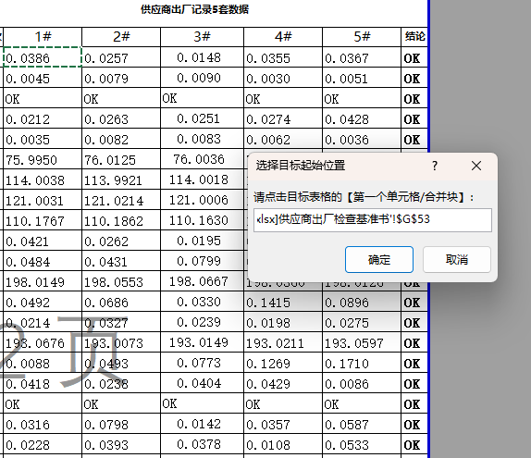Screen dimensions: 531x458
Task: Select cell with value 0.0082
Action: pyautogui.click(x=121, y=139)
